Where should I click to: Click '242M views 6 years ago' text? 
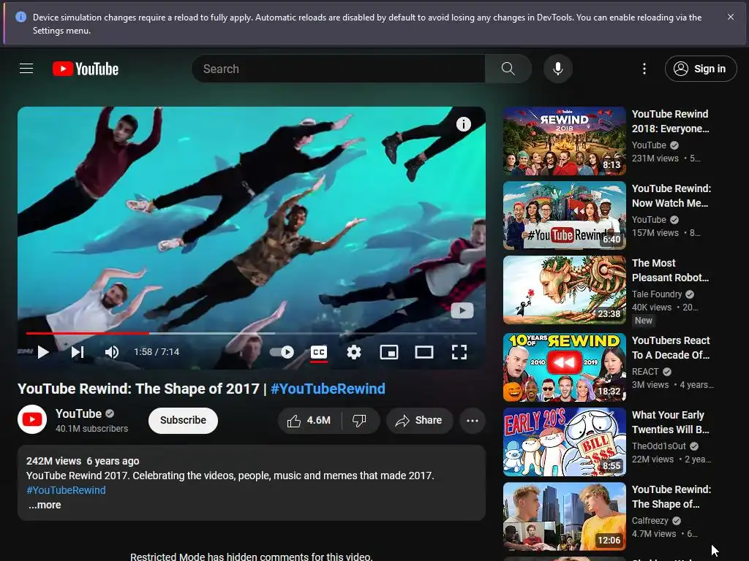click(x=83, y=462)
